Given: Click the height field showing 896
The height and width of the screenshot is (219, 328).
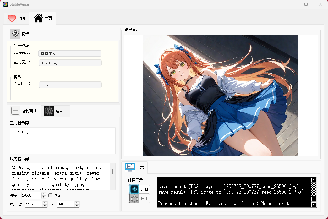Looking at the screenshot, I should [66, 204].
